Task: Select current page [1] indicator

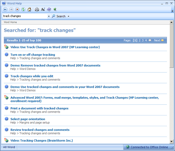Action: 135,40
